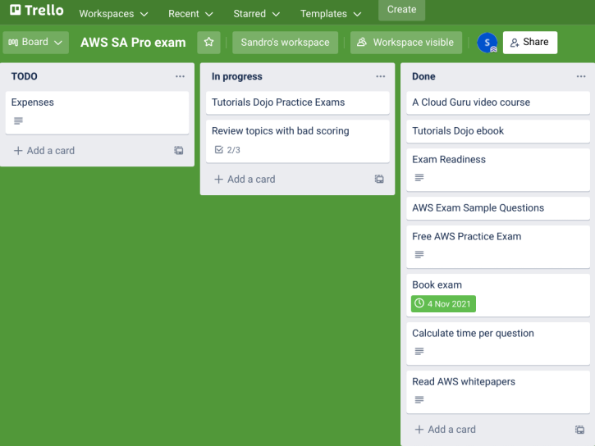
Task: Open the TODO list actions menu
Action: click(180, 76)
